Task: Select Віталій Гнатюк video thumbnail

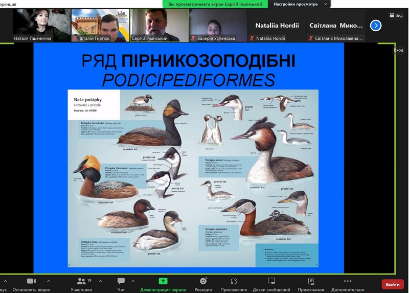Action: point(100,25)
